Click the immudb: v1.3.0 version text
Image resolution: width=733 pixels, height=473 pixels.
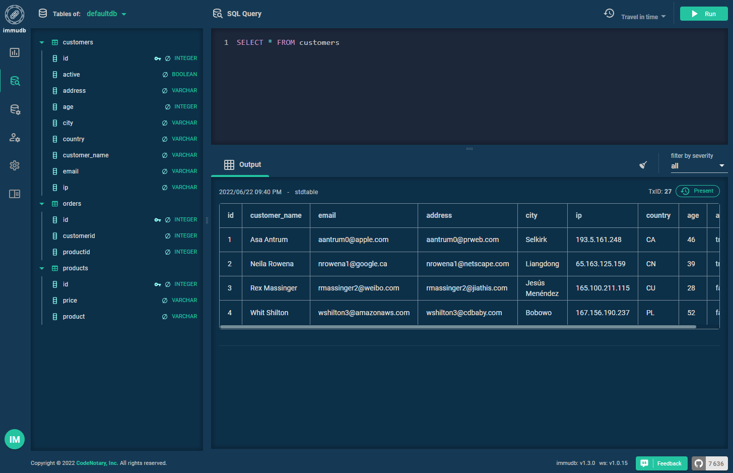(575, 463)
